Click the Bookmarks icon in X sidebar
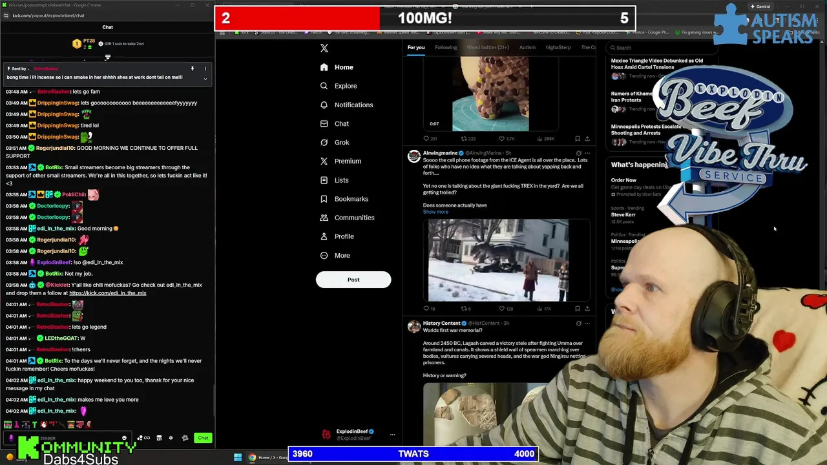827x465 pixels. point(324,199)
